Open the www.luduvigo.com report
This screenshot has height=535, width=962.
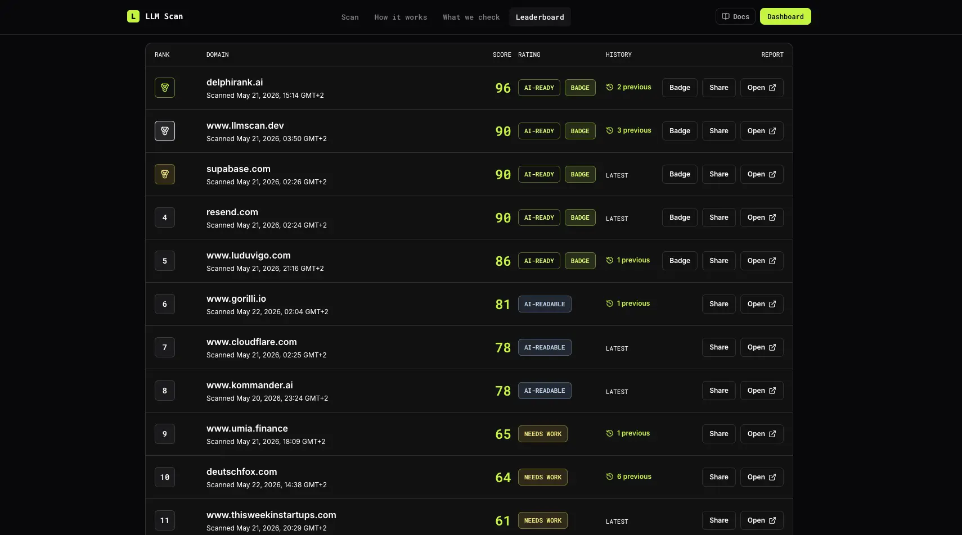tap(762, 261)
